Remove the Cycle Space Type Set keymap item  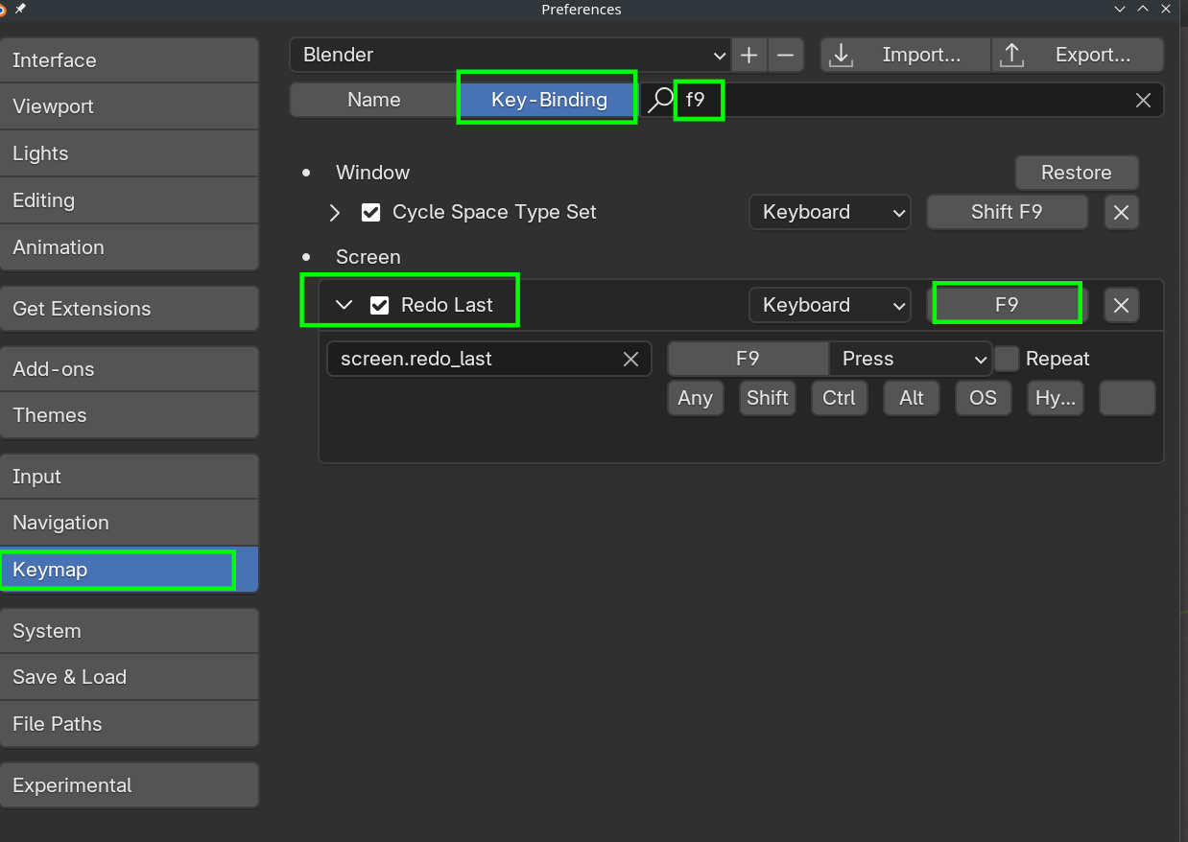(1121, 212)
